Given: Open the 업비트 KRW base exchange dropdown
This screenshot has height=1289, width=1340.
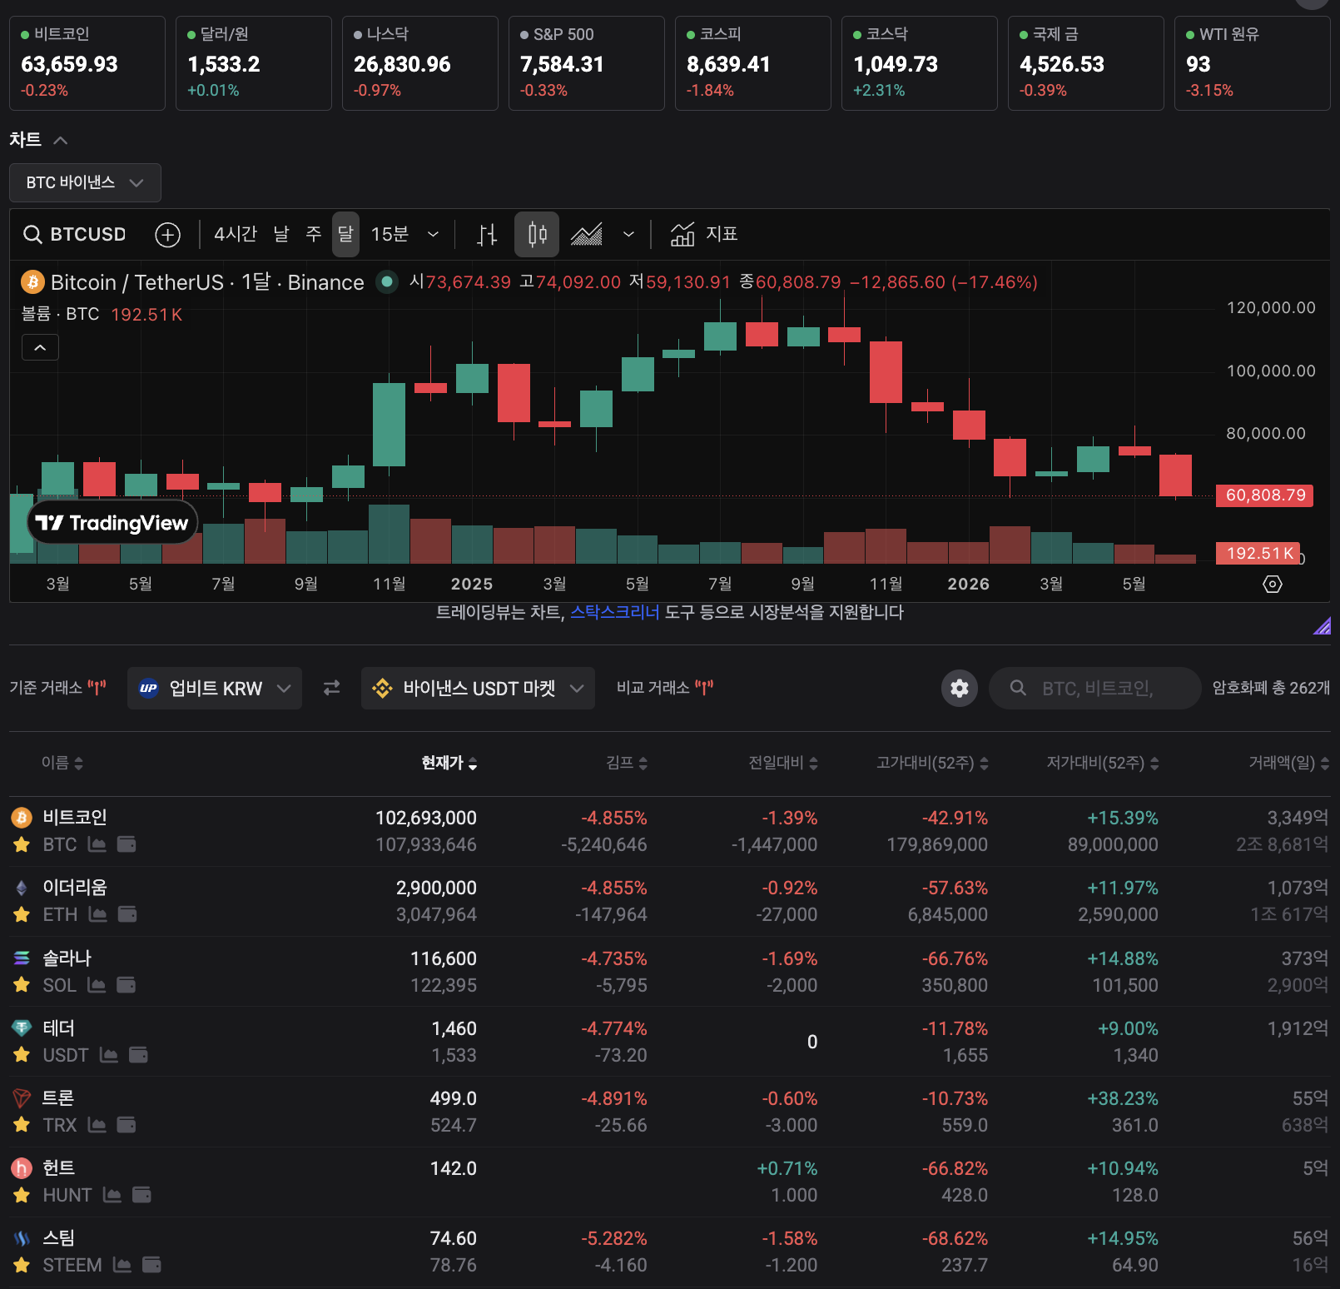Looking at the screenshot, I should 215,688.
